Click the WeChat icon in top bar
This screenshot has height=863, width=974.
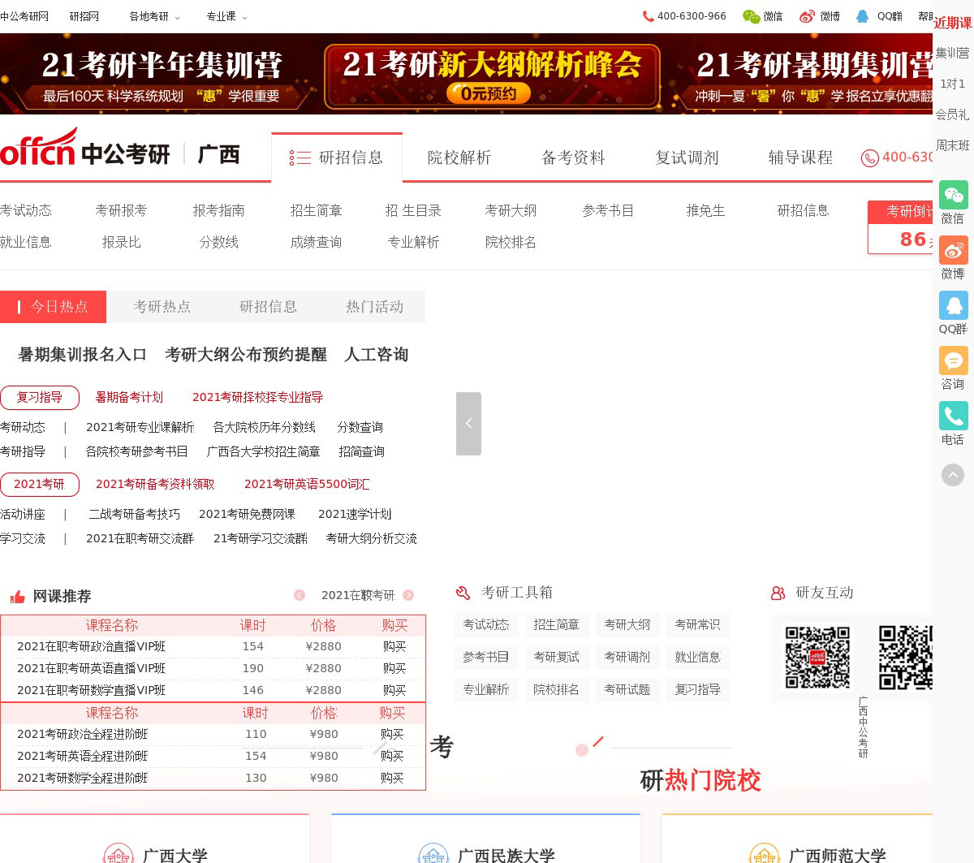pyautogui.click(x=752, y=16)
